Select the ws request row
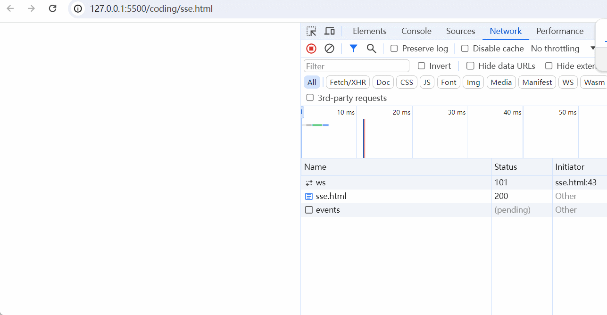This screenshot has width=607, height=315. pyautogui.click(x=454, y=182)
